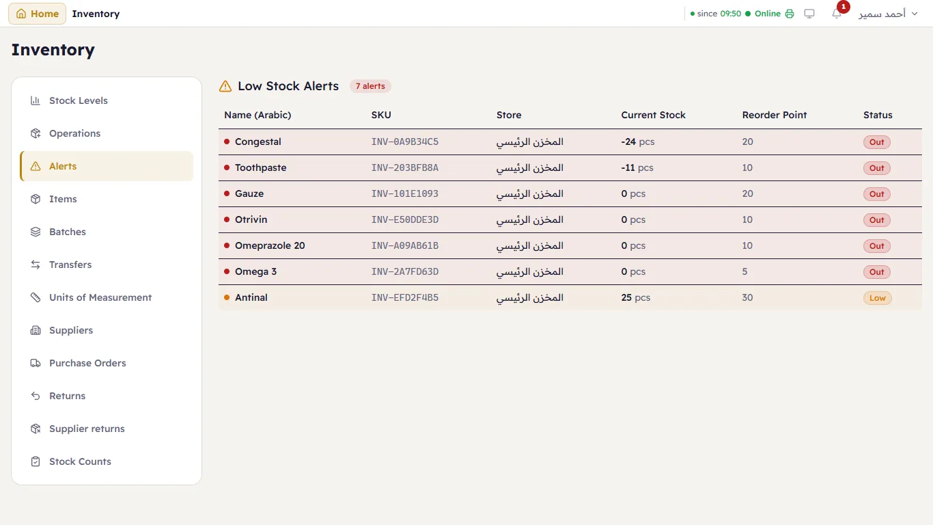
Task: Click the Reorder Point column header
Action: click(775, 115)
